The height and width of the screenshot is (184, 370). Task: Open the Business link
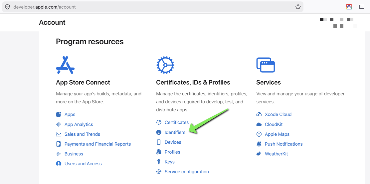point(74,154)
